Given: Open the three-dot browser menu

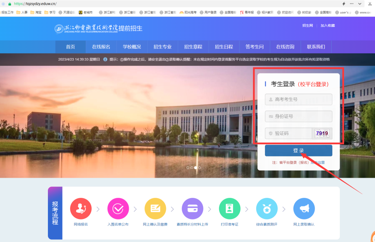Looking at the screenshot, I should tap(351, 3).
